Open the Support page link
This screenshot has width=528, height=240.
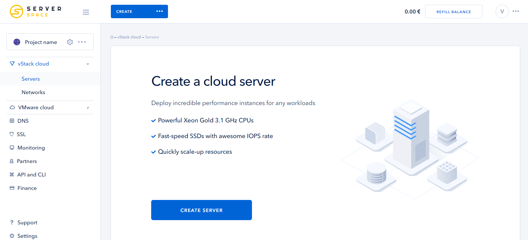[27, 223]
